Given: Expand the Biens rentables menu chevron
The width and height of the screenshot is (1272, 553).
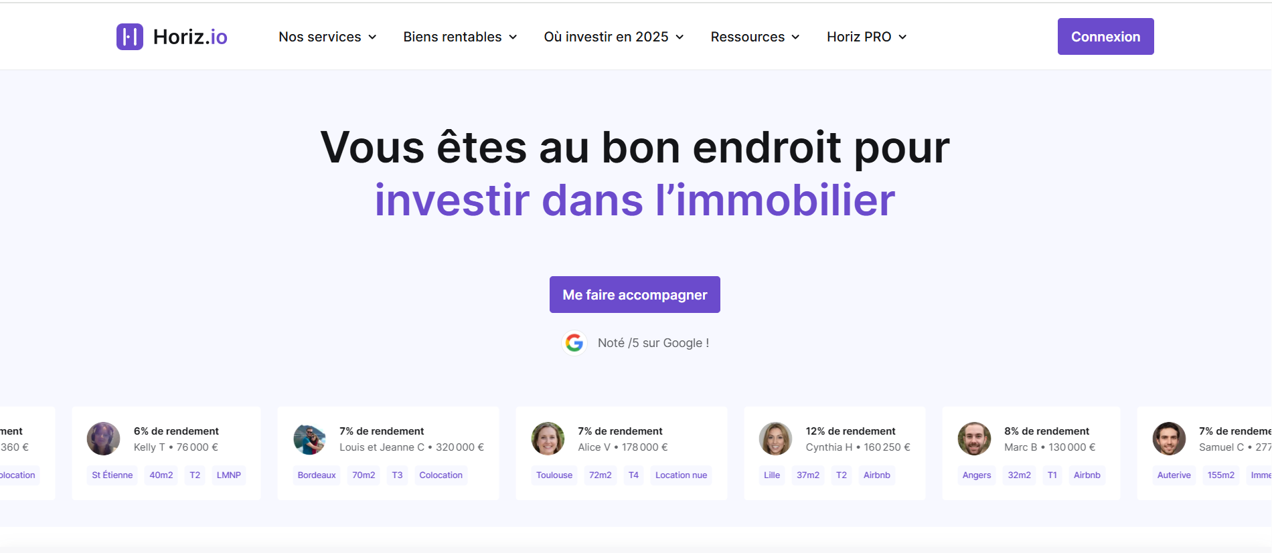Looking at the screenshot, I should [513, 37].
